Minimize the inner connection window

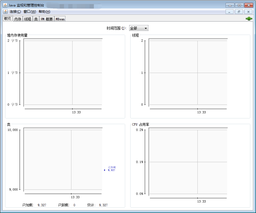(x=229, y=12)
